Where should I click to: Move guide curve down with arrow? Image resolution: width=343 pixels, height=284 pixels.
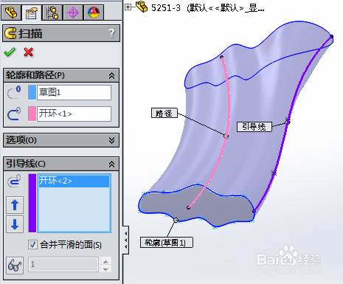[x=15, y=224]
